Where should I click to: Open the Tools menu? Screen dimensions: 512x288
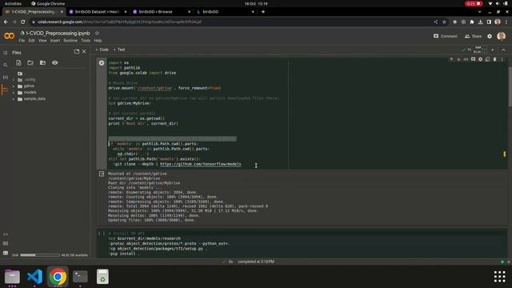coord(86,41)
